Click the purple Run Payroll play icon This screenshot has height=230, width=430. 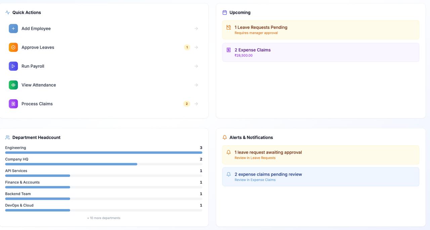coord(13,66)
